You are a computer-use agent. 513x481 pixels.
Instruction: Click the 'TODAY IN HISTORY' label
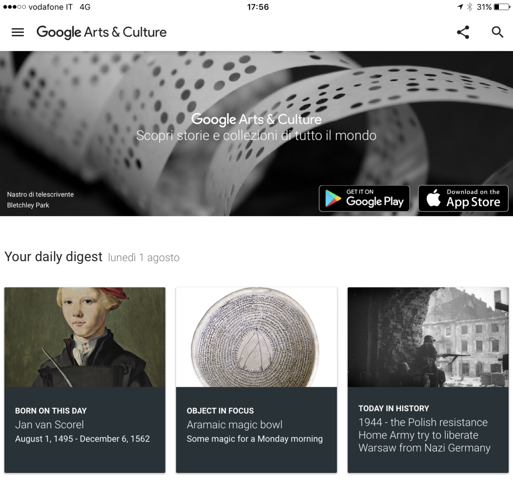point(394,408)
